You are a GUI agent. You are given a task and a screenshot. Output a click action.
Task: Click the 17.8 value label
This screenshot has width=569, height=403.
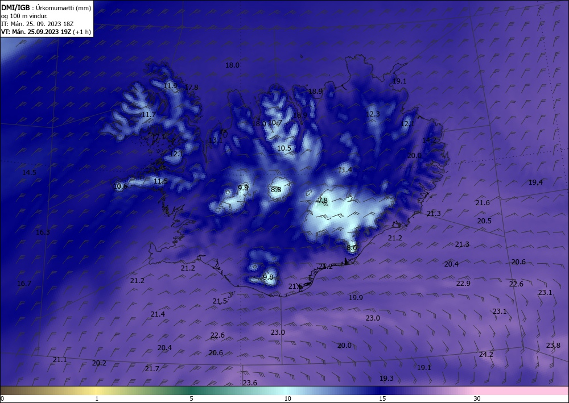192,88
